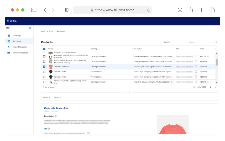Click the red Camiseta Masculina thumbnail
The image size is (225, 141).
tap(50, 67)
